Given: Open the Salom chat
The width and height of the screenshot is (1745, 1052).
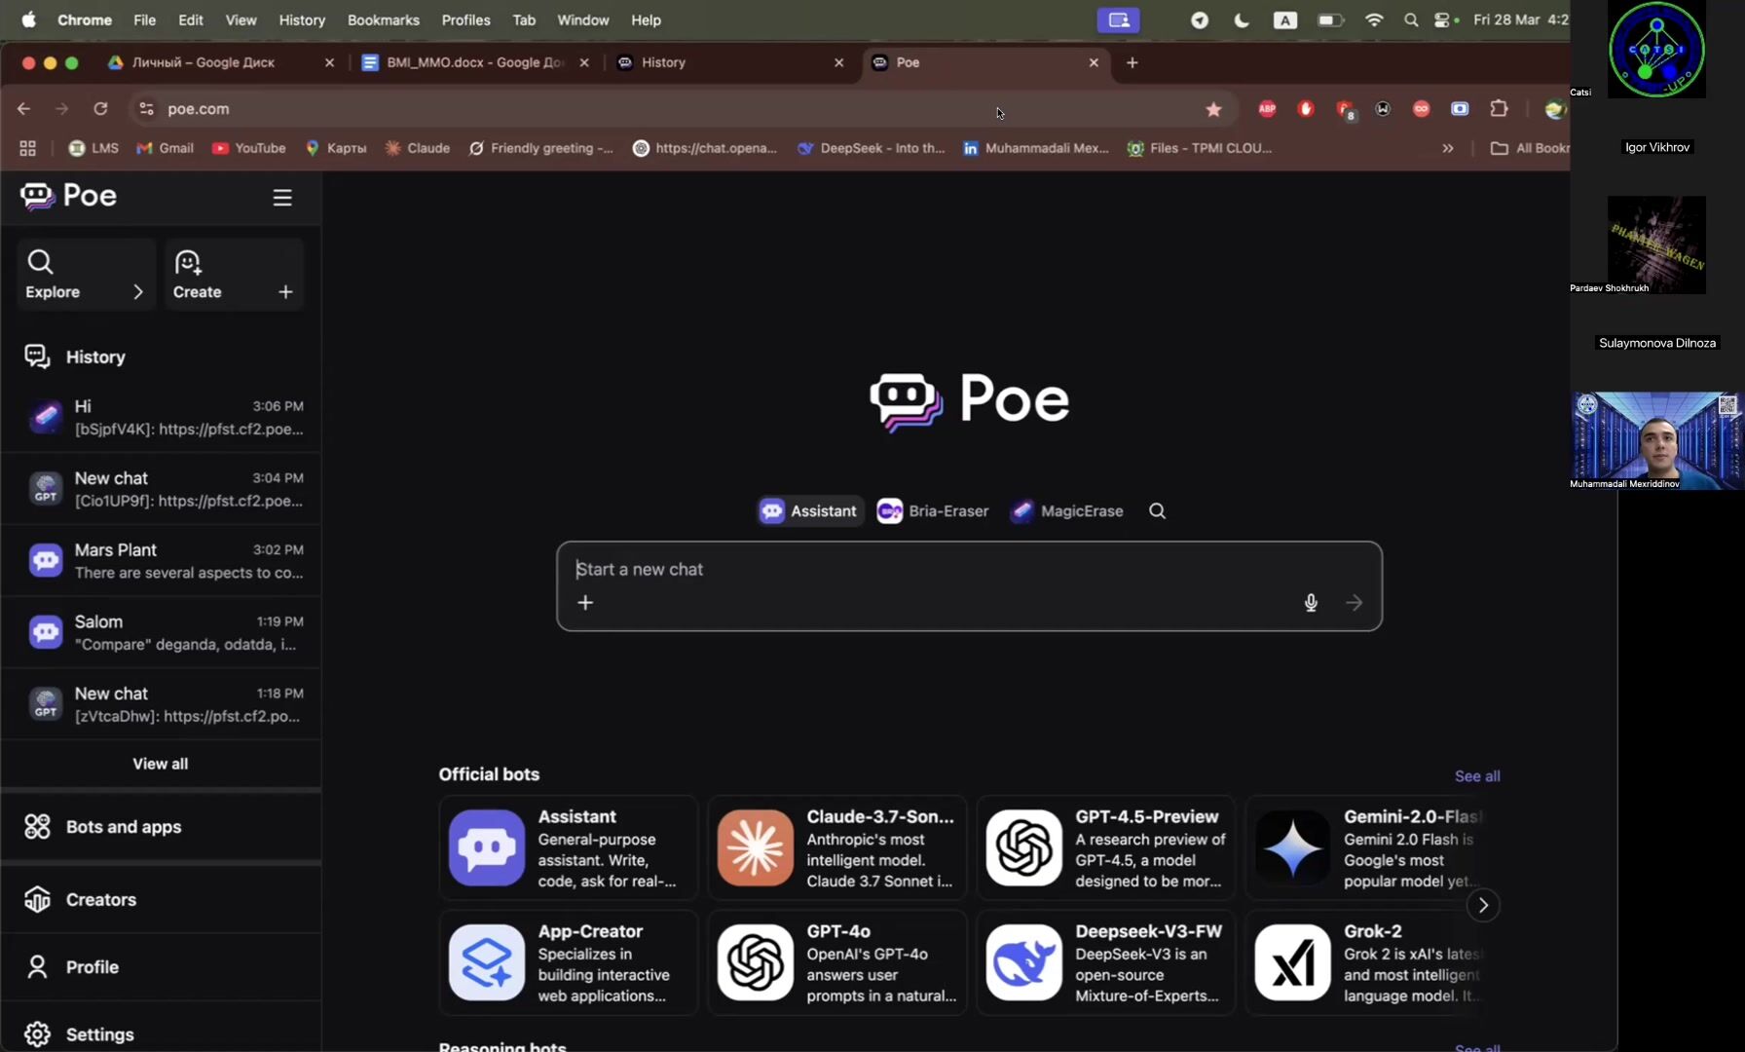Looking at the screenshot, I should [161, 633].
